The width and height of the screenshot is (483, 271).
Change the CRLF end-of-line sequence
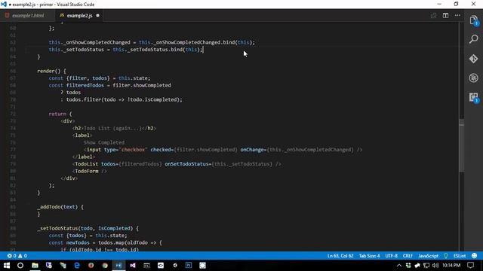point(408,256)
